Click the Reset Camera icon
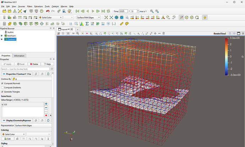 (107, 17)
